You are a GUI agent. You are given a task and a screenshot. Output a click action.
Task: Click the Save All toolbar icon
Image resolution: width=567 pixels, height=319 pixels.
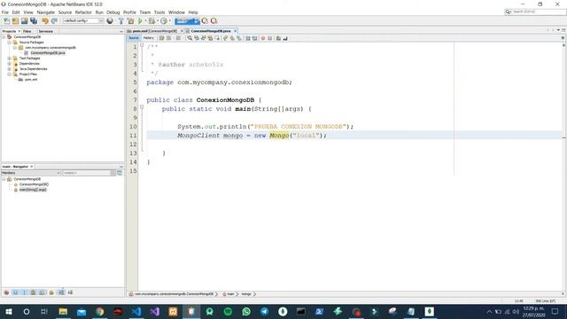click(34, 21)
